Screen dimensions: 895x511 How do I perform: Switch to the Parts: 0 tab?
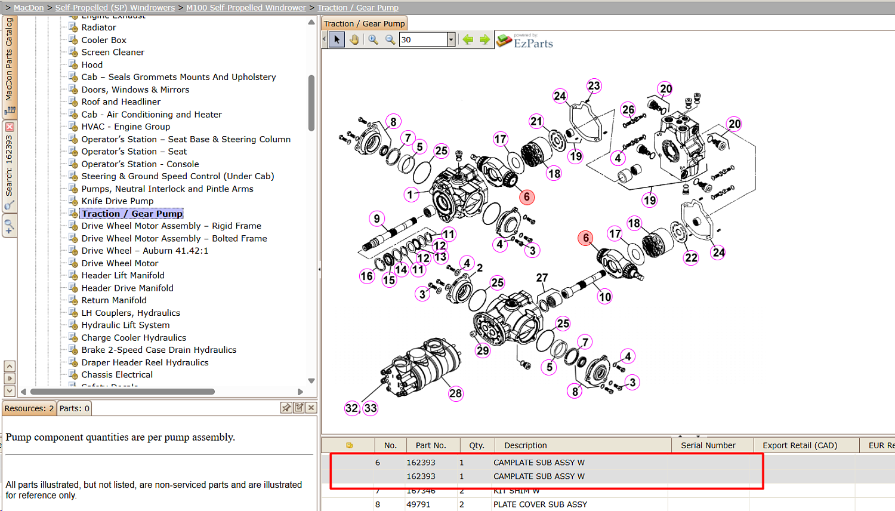pos(75,408)
